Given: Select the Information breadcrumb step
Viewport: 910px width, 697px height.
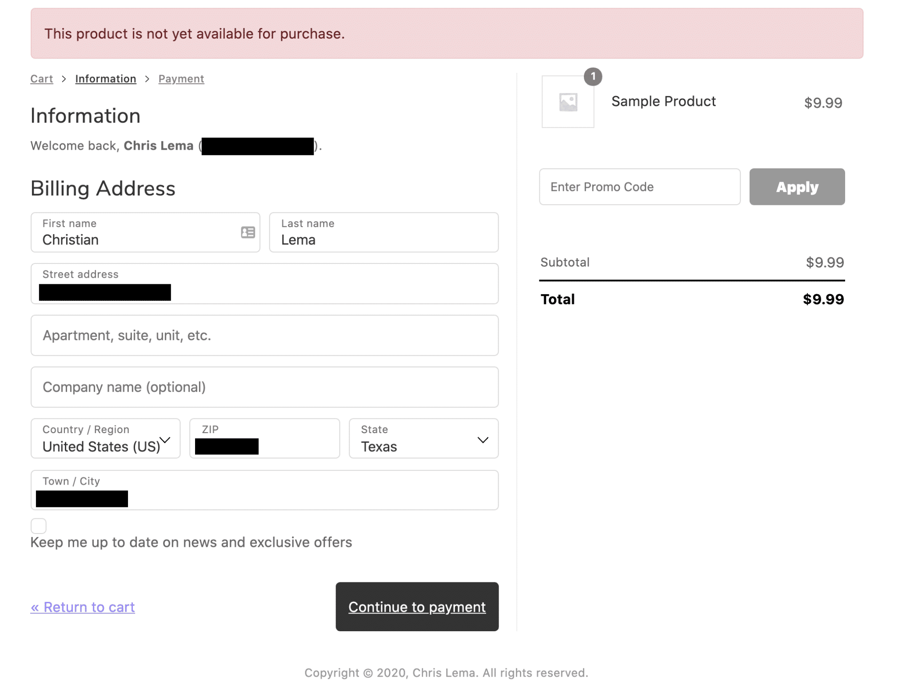Looking at the screenshot, I should point(105,79).
